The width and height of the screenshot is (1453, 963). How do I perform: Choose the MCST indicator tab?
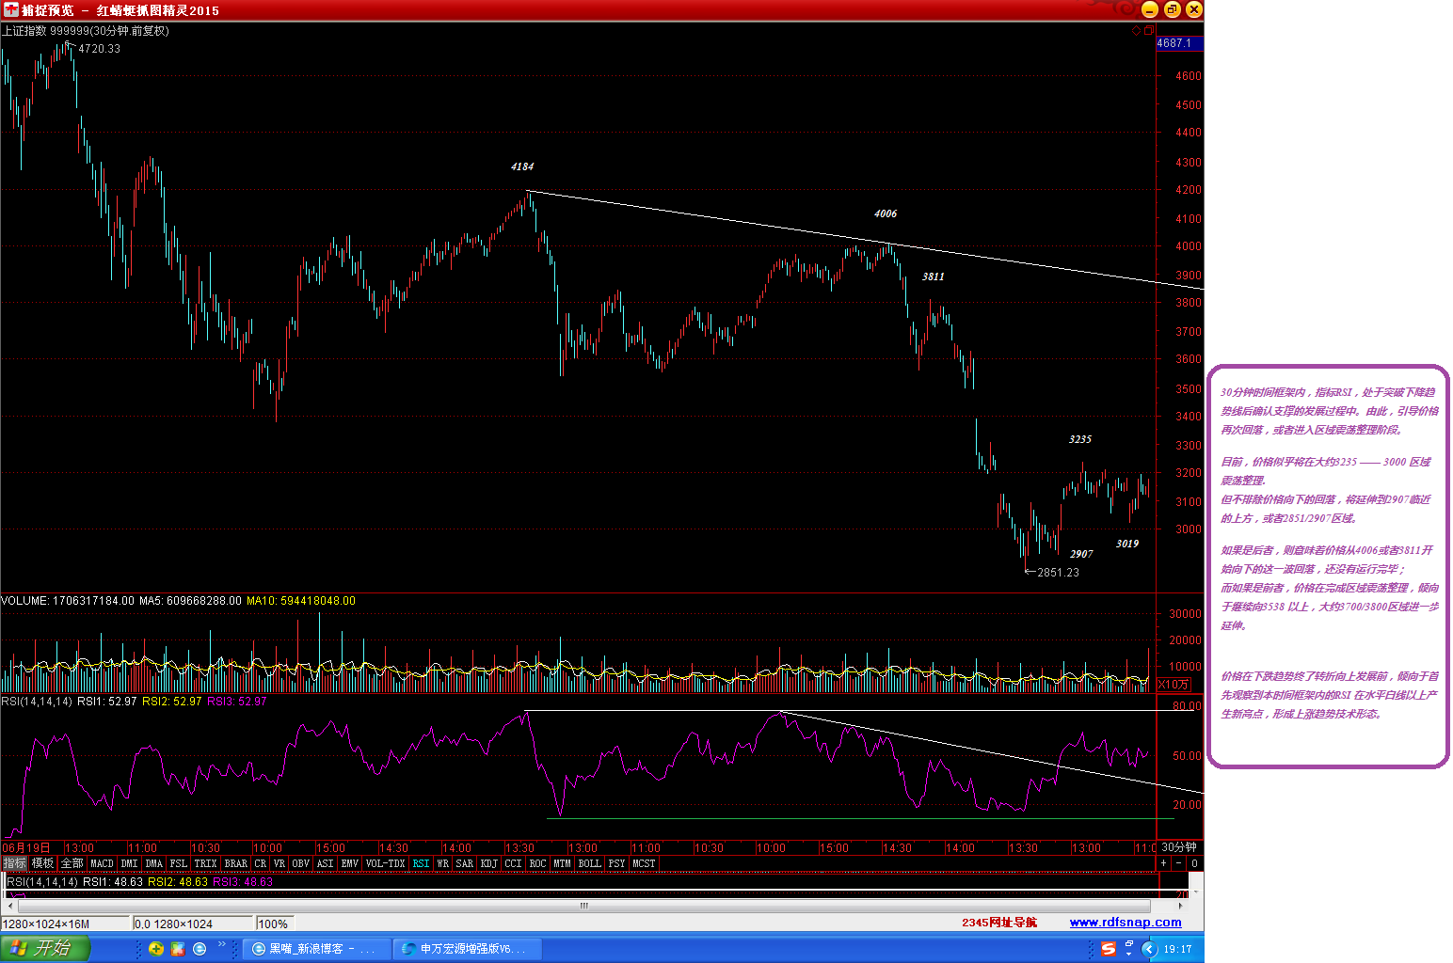tap(645, 863)
